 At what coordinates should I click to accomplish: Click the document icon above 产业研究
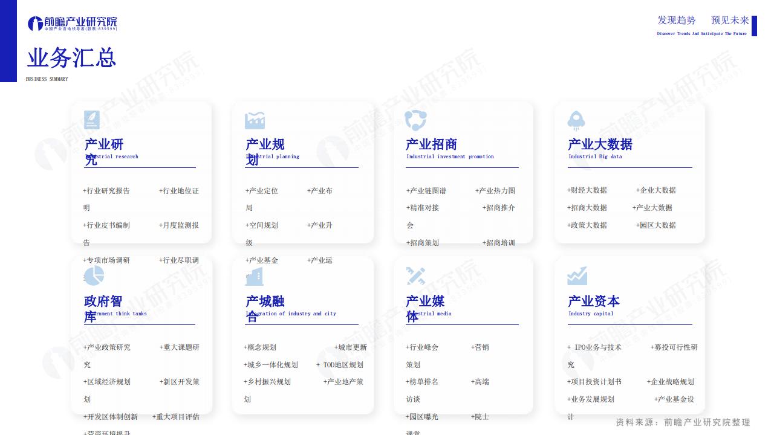[92, 120]
